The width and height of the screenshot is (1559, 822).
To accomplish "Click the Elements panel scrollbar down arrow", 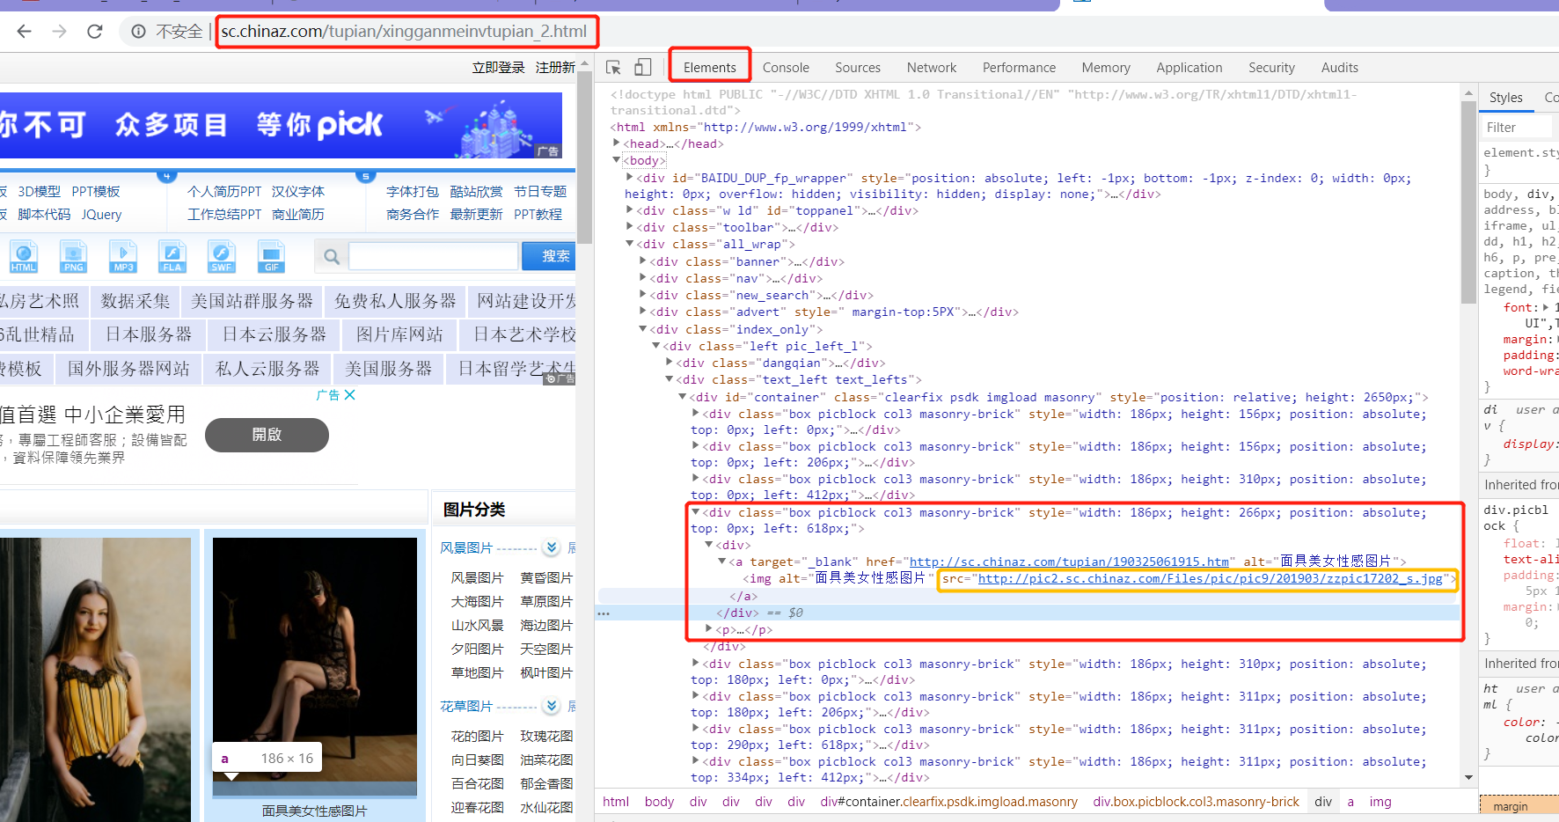I will click(x=1468, y=778).
